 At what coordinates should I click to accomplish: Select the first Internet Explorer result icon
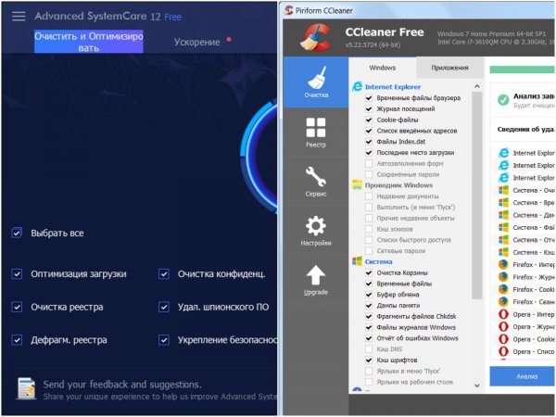[x=503, y=153]
